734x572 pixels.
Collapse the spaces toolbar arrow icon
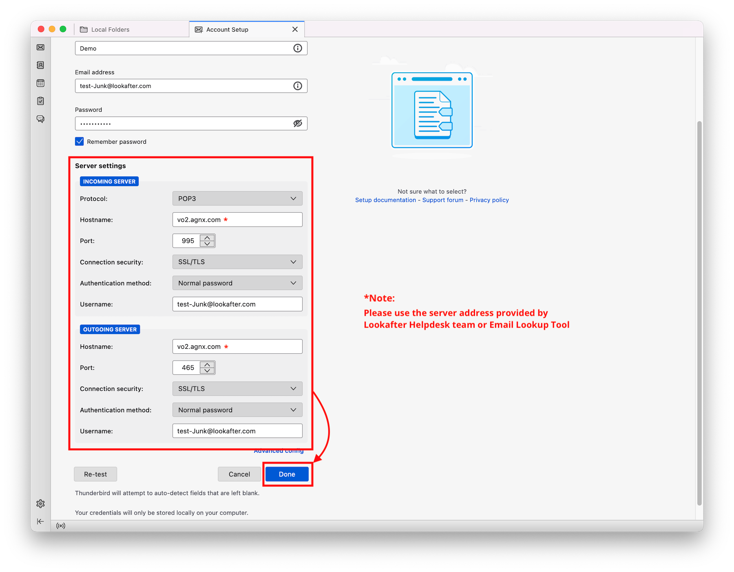point(40,521)
